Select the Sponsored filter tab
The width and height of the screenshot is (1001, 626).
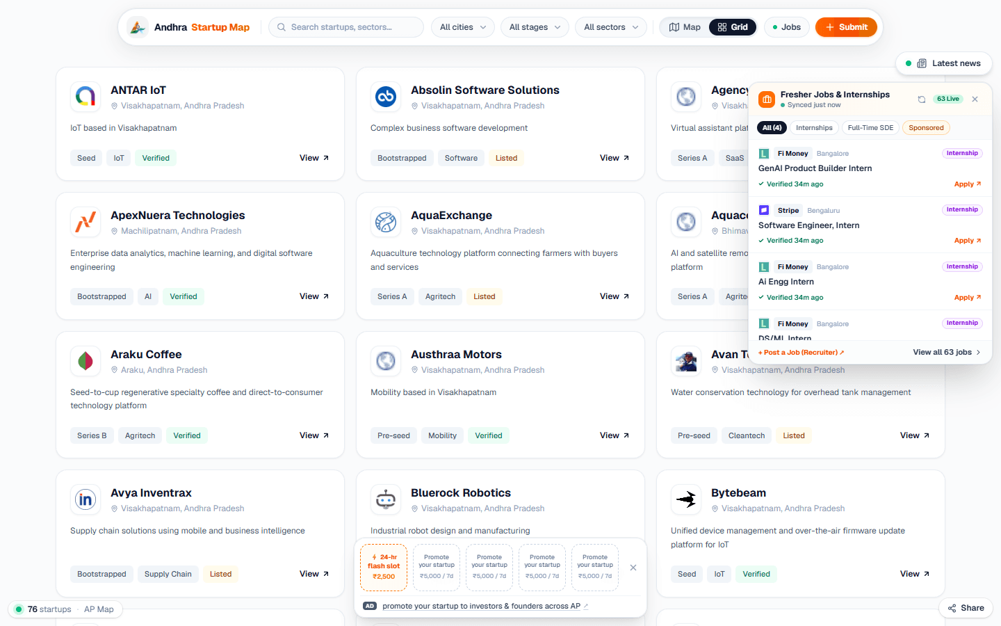click(926, 128)
